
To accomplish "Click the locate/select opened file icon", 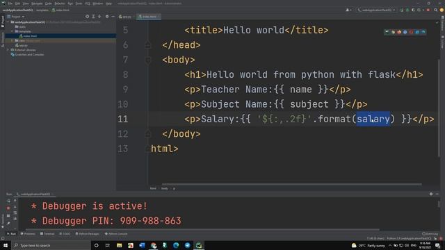I will point(87,17).
